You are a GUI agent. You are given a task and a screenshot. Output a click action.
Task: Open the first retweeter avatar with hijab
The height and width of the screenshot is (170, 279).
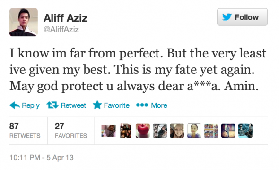109,130
